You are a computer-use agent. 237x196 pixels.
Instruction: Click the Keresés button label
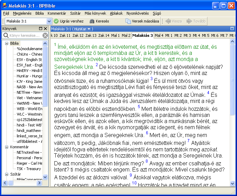[x=102, y=21]
